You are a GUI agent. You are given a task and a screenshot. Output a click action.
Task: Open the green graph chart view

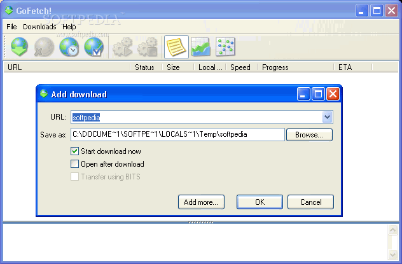pyautogui.click(x=201, y=47)
